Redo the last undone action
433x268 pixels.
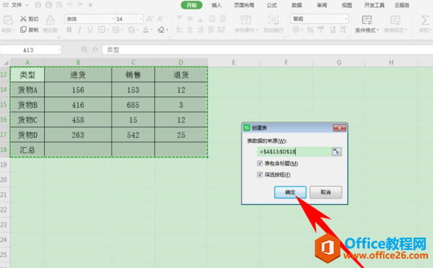[80, 5]
